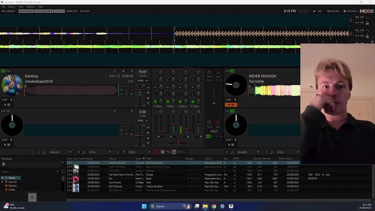375x211 pixels.
Task: Show the MIC/AUX section
Action: tap(85, 11)
